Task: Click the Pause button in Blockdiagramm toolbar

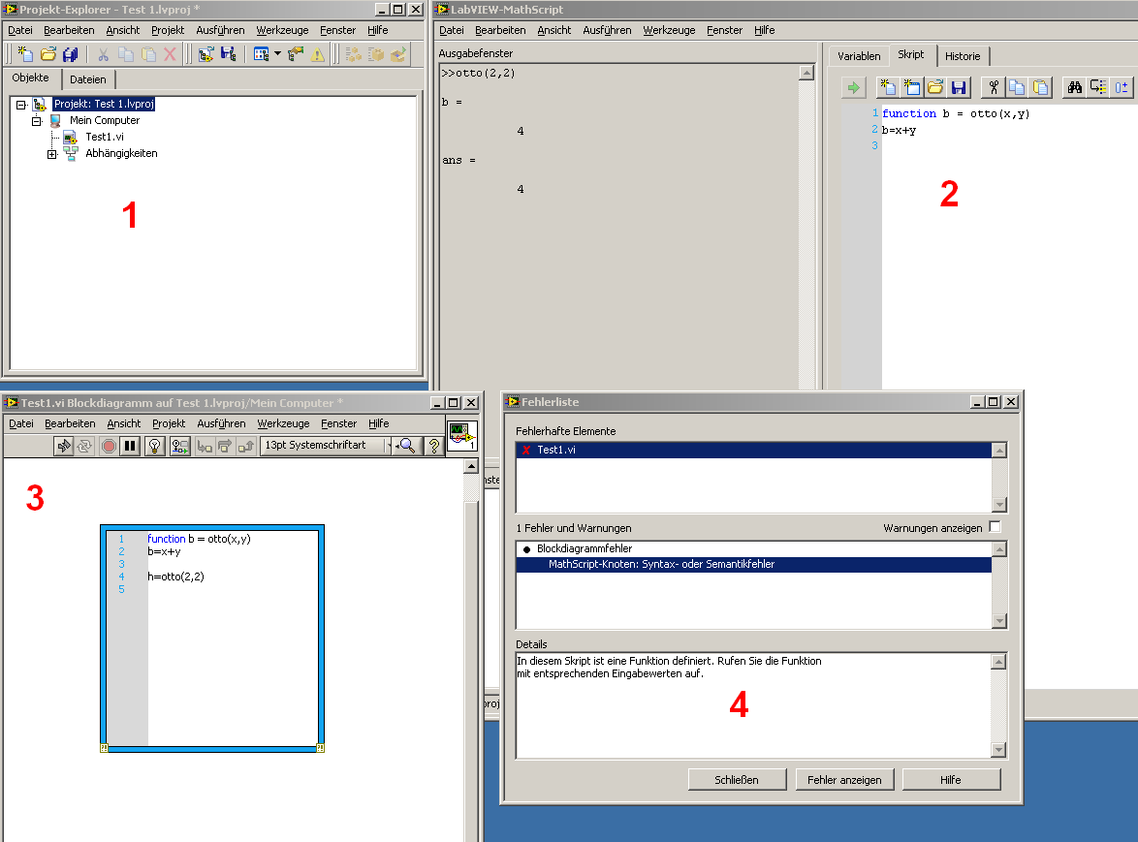Action: (130, 446)
